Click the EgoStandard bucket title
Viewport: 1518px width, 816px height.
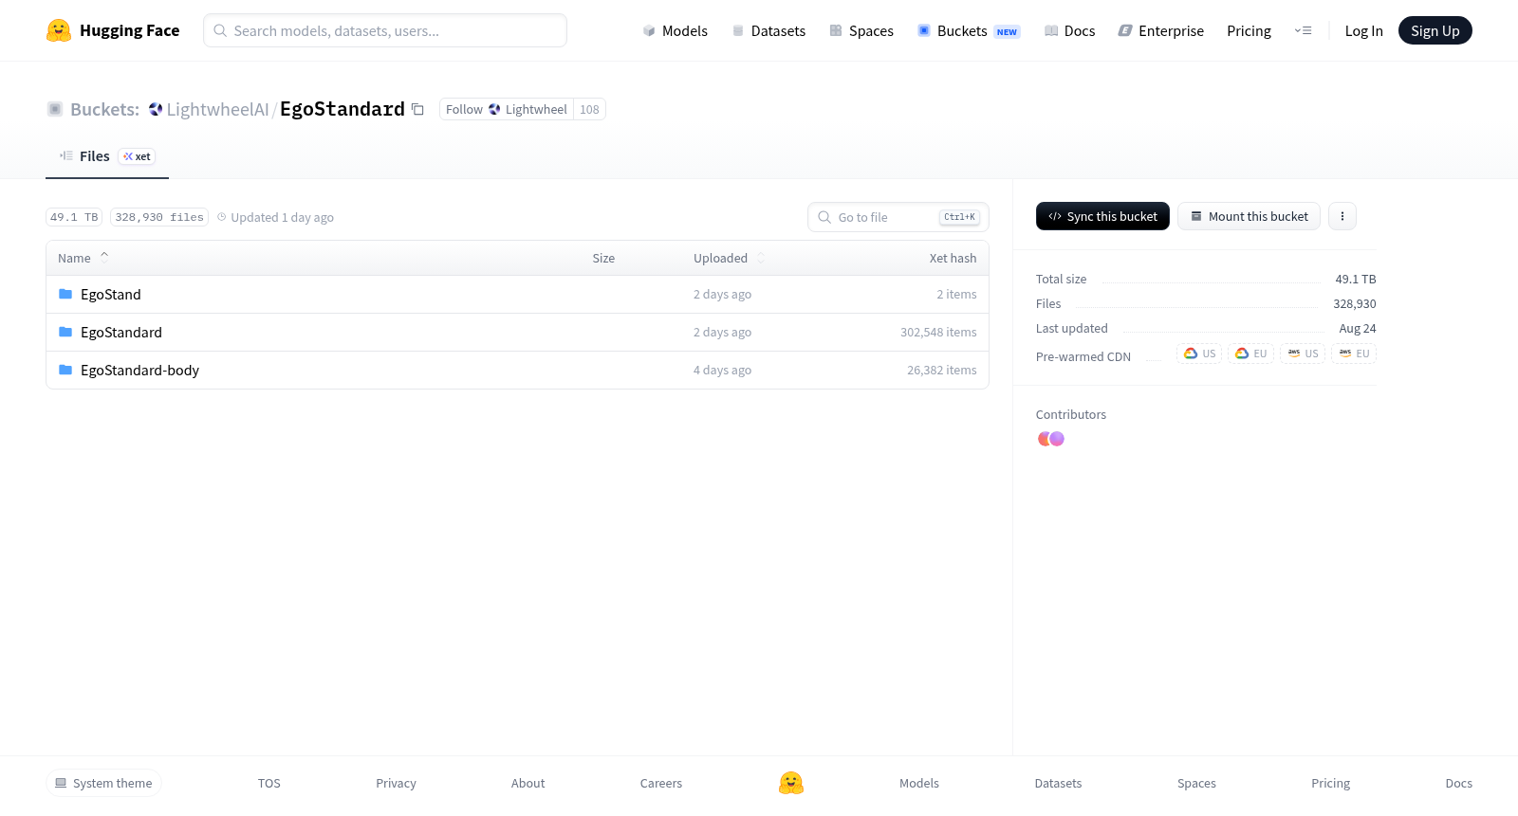pos(342,109)
